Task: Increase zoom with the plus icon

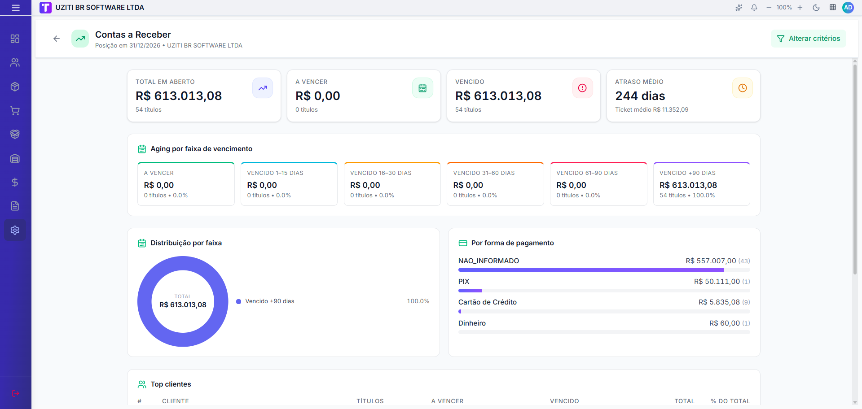Action: pyautogui.click(x=800, y=8)
